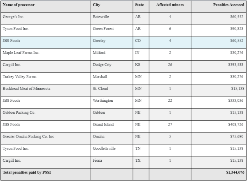This screenshot has height=181, width=247.
Task: Click the "City" column header
Action: [x=97, y=5]
